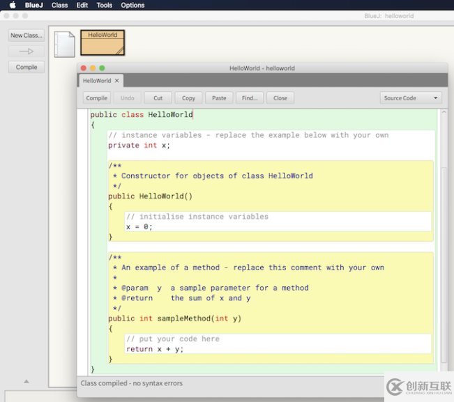Click the Apple menu icon
The width and height of the screenshot is (454, 402).
point(12,5)
